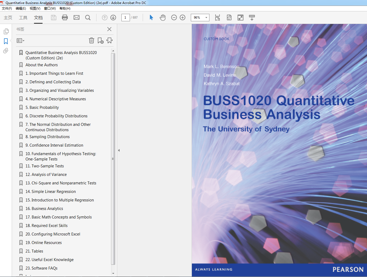Go to next page arrow
Screen dimensions: 367x277
click(113, 18)
